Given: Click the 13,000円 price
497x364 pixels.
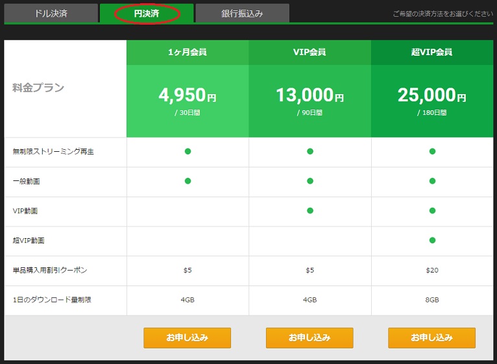Looking at the screenshot, I should [x=309, y=95].
